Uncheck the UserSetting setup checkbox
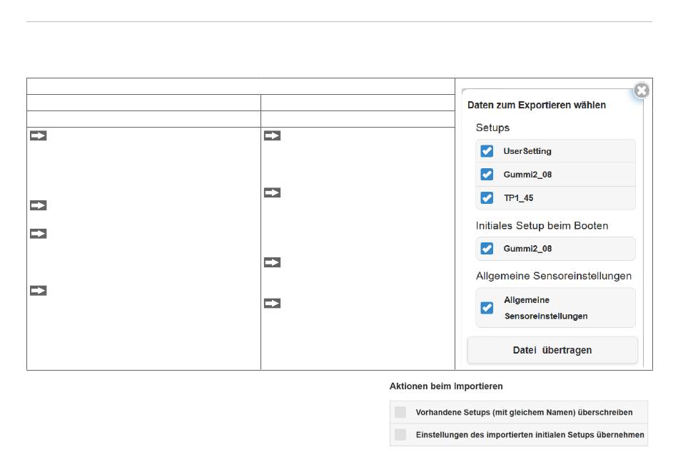Viewport: 678px width, 474px height. [x=487, y=151]
